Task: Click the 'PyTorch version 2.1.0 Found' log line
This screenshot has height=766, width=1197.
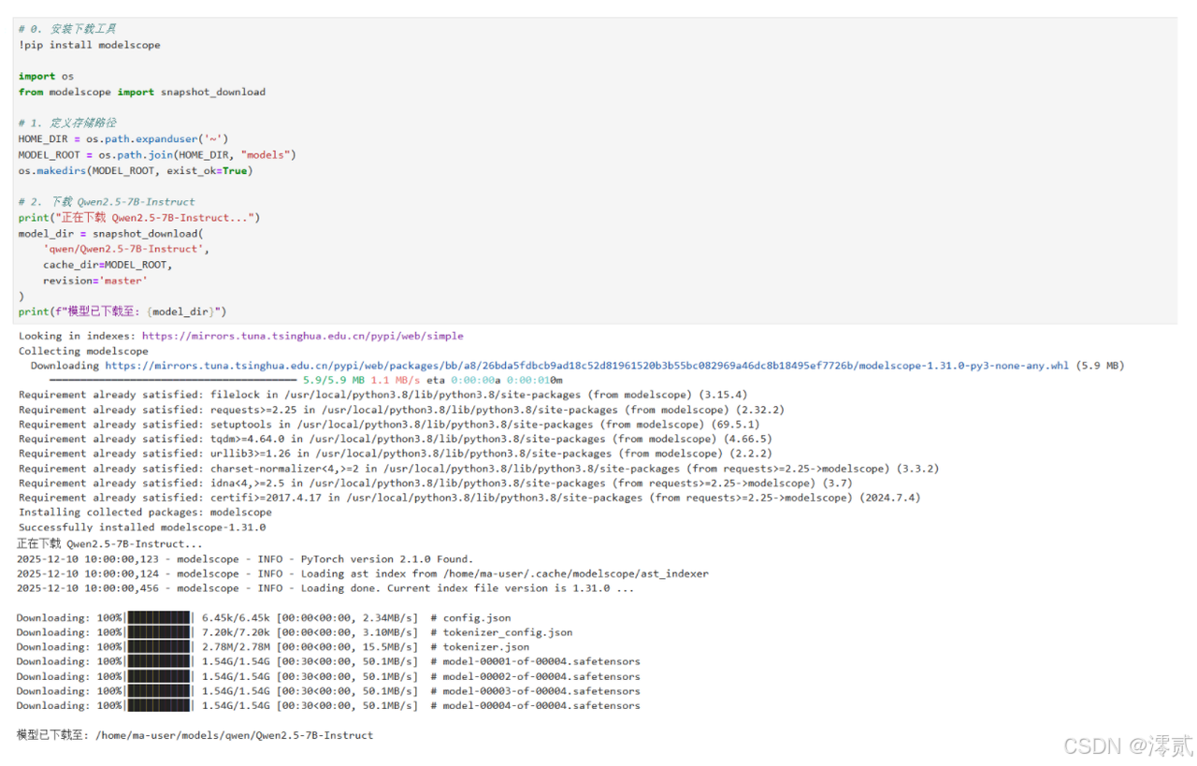Action: pyautogui.click(x=245, y=559)
